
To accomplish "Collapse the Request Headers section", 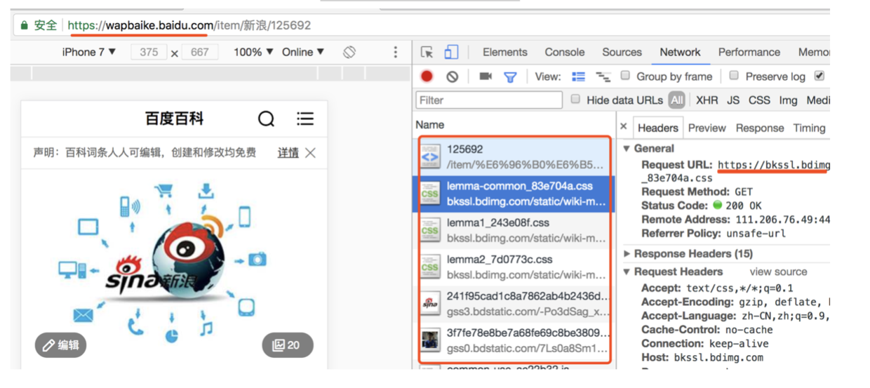I will coord(627,272).
